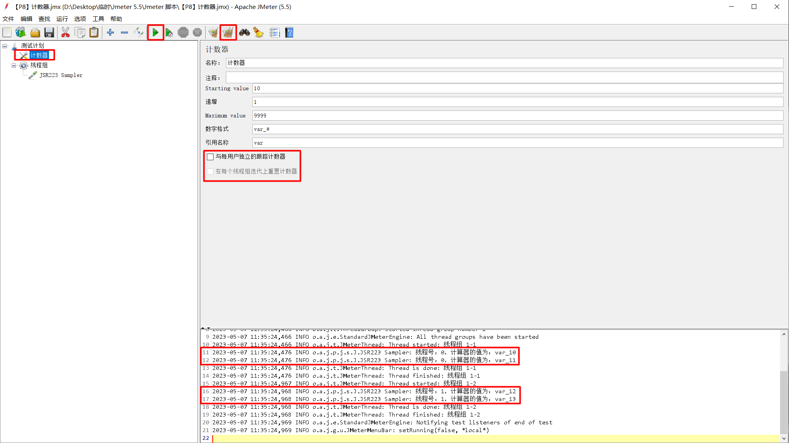Select the 计数器 tree item
The image size is (789, 443).
39,55
